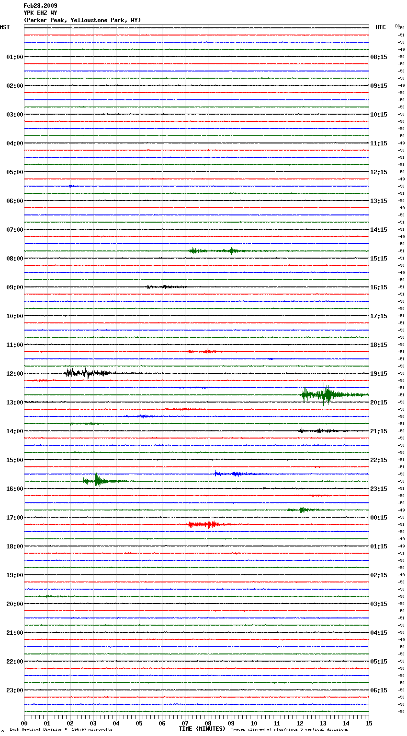Click the 00:15 UTC row label
Screen dimensions: 407x736
[x=379, y=518]
